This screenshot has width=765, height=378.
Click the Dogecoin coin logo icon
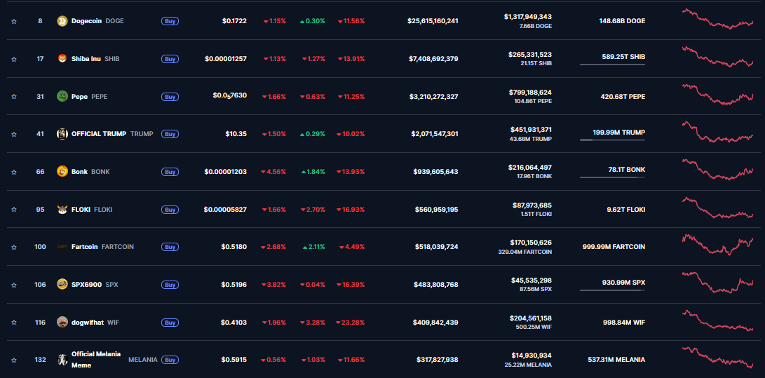click(62, 21)
